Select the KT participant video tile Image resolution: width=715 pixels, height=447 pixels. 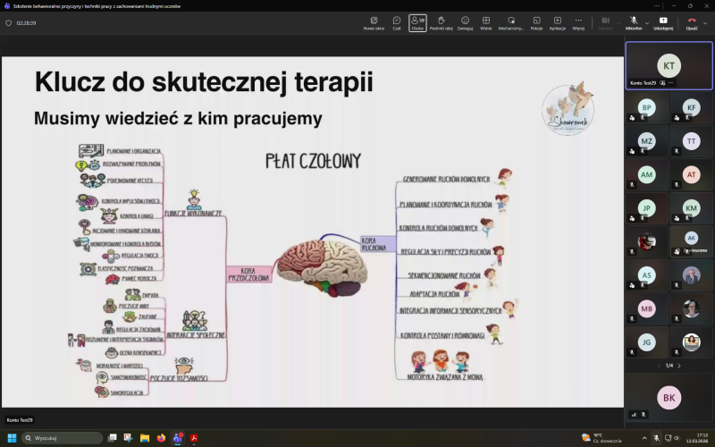[x=669, y=65]
